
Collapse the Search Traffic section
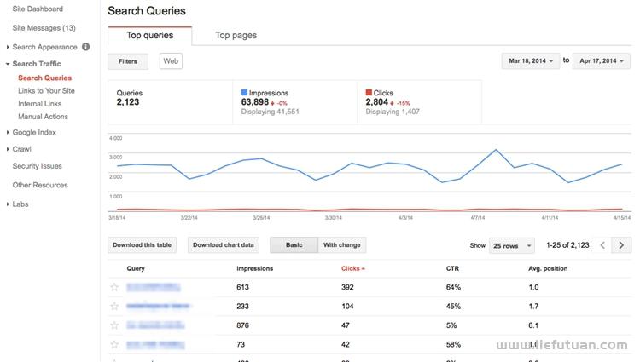pyautogui.click(x=8, y=64)
